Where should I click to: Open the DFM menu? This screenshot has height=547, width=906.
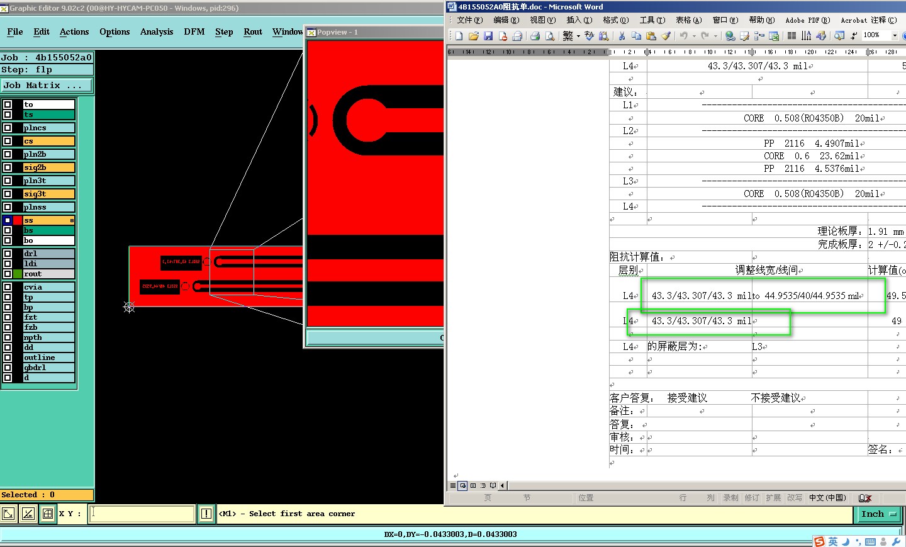coord(194,31)
